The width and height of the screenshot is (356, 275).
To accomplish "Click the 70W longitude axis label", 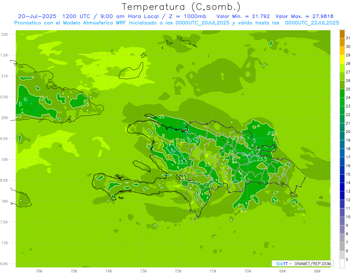I will pos(248,271).
